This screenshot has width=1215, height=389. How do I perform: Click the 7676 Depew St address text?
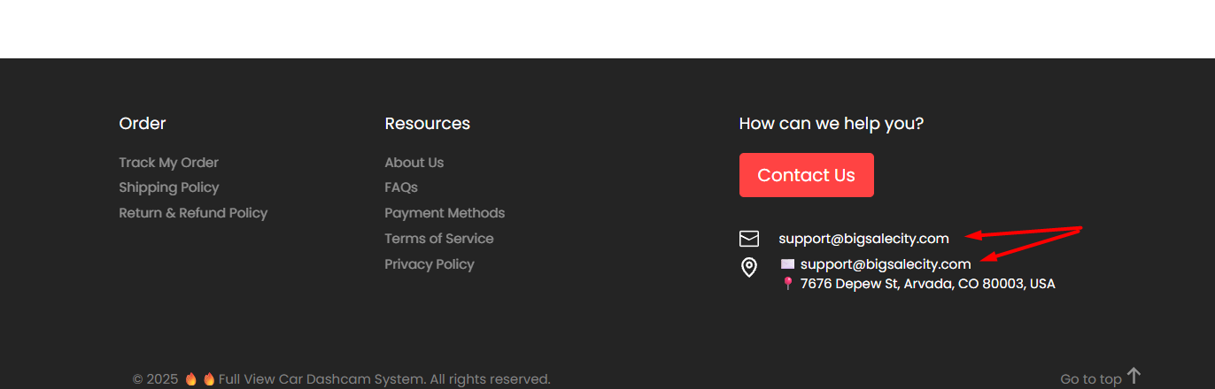(927, 284)
